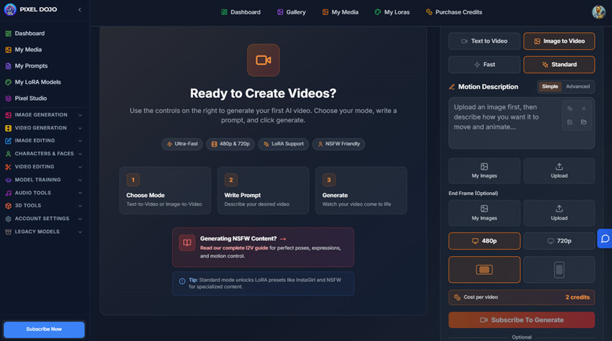Open My Loras in top navigation
Viewport: 612px width, 341px height.
pyautogui.click(x=392, y=12)
